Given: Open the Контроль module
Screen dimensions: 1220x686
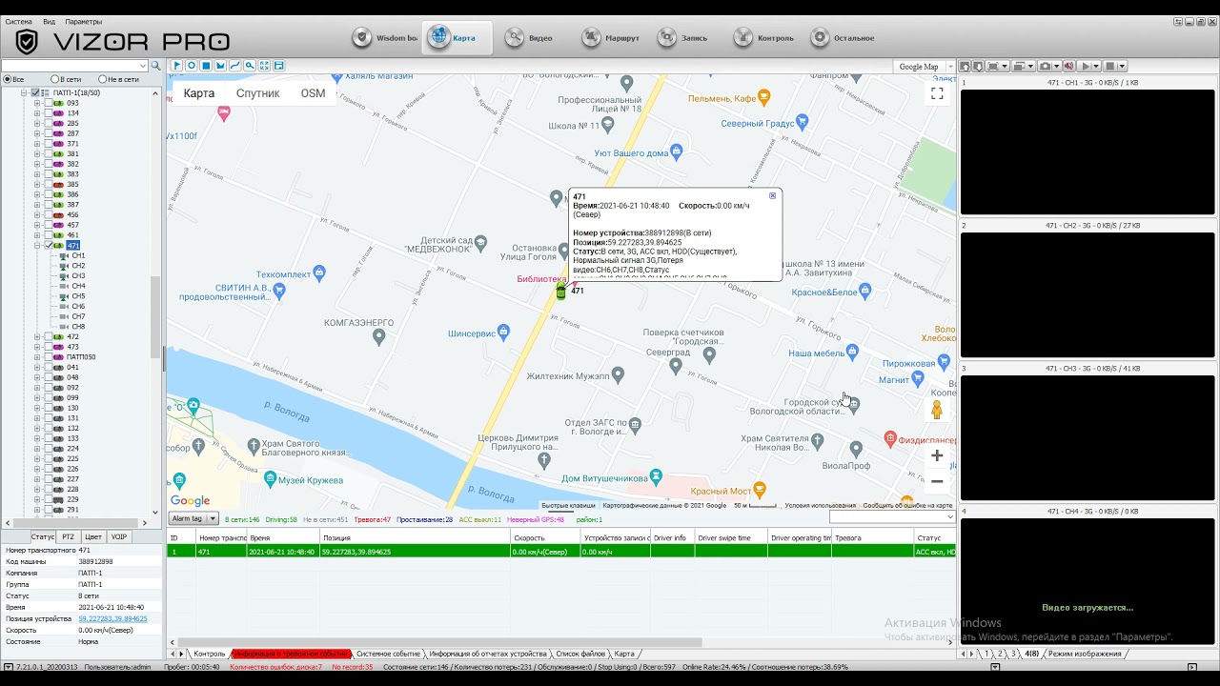Looking at the screenshot, I should tap(763, 38).
